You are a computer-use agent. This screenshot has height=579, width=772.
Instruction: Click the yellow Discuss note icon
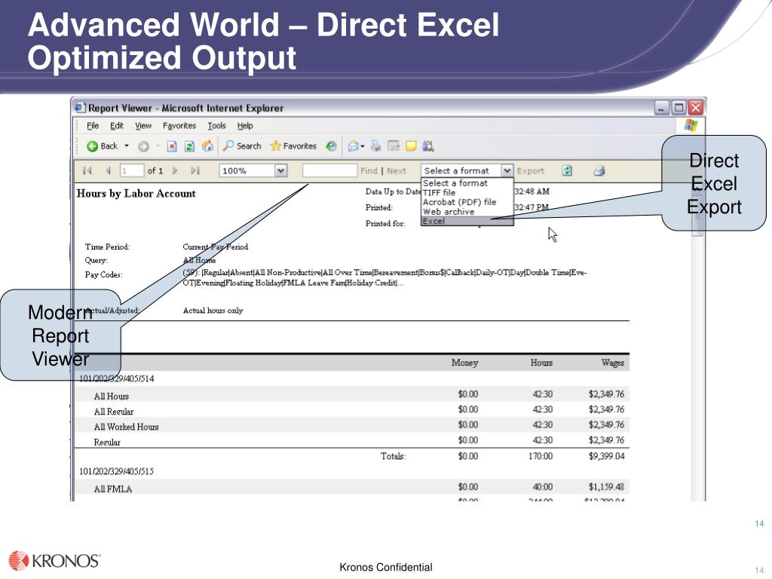point(411,146)
